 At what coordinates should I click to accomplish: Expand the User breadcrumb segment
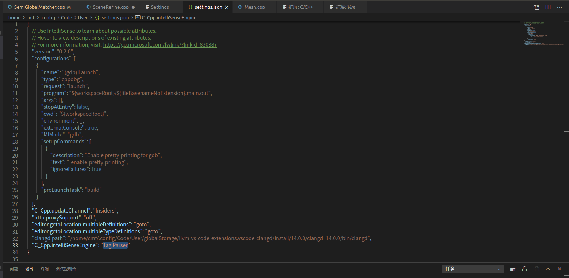pos(83,17)
